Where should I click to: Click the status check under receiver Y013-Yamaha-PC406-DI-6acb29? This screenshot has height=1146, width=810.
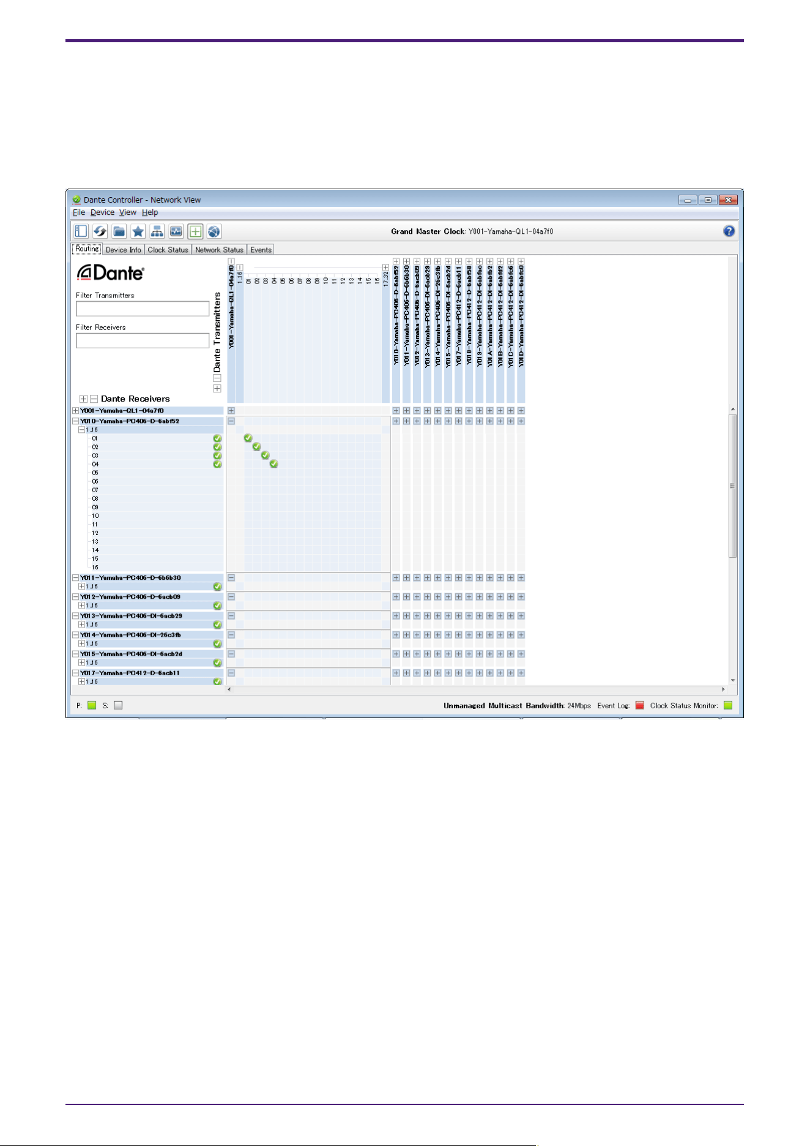pos(217,624)
